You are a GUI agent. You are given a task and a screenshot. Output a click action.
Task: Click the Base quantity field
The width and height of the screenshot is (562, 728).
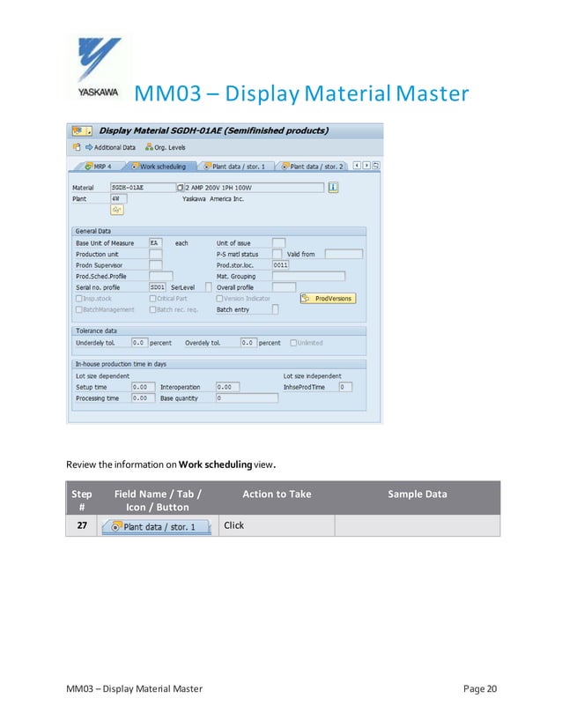248,397
